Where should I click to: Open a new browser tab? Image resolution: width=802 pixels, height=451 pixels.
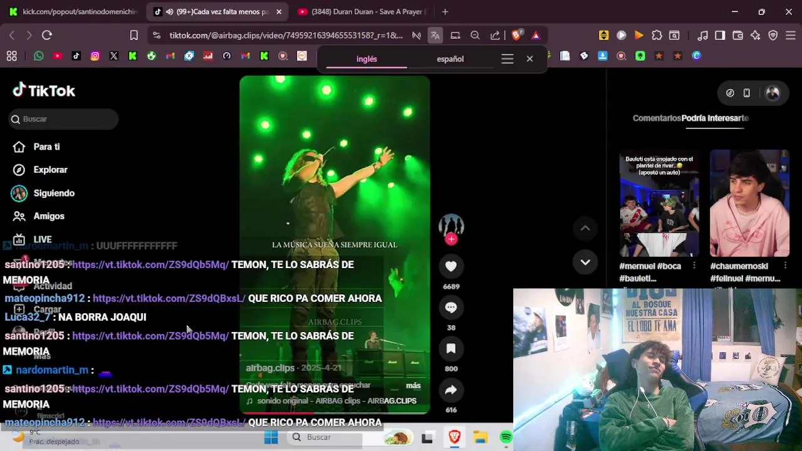click(445, 12)
